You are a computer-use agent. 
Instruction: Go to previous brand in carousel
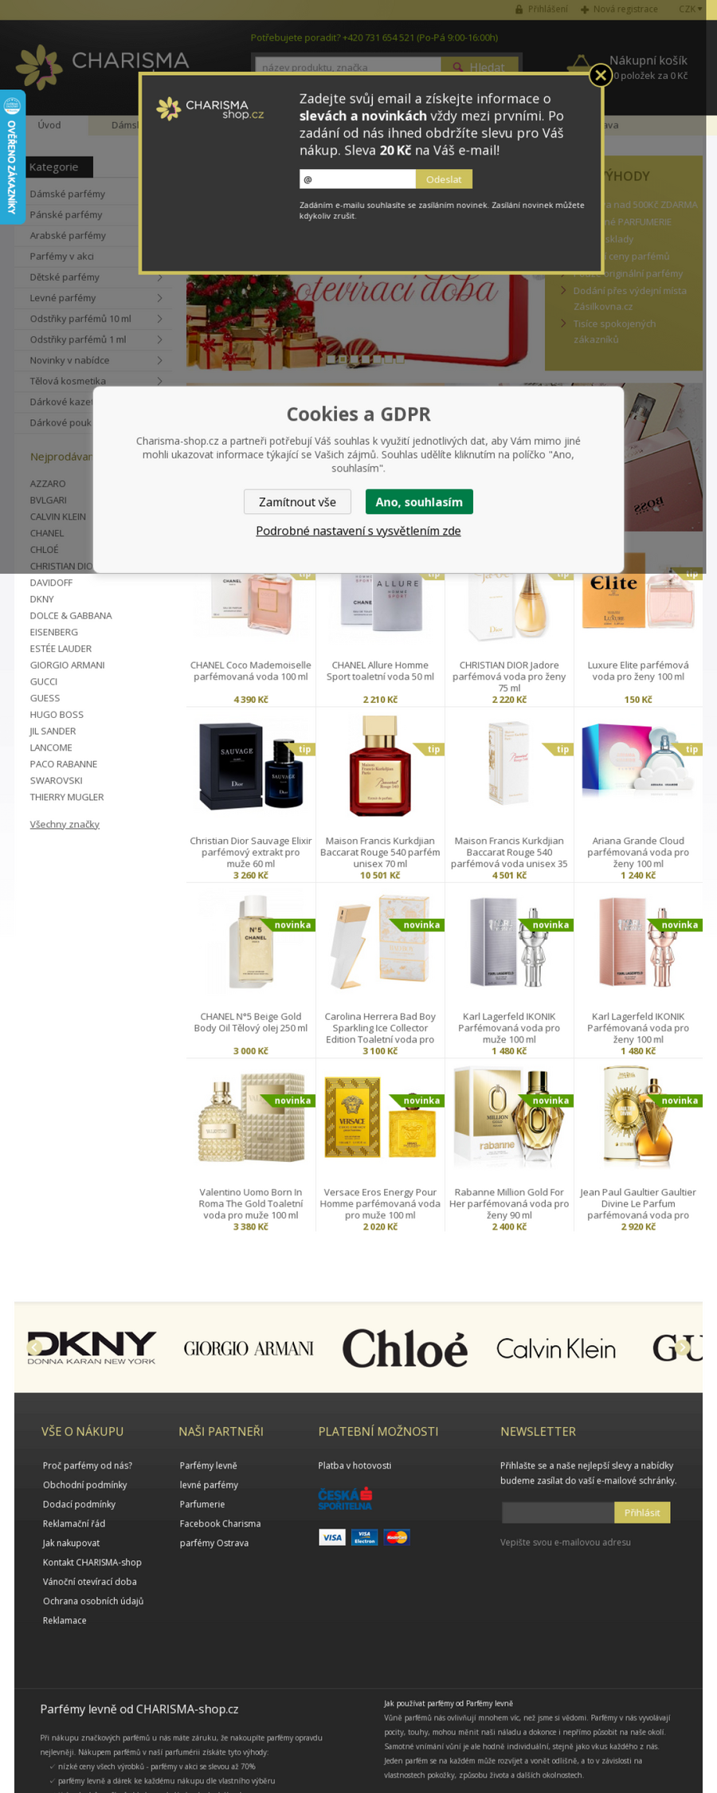(x=34, y=1348)
